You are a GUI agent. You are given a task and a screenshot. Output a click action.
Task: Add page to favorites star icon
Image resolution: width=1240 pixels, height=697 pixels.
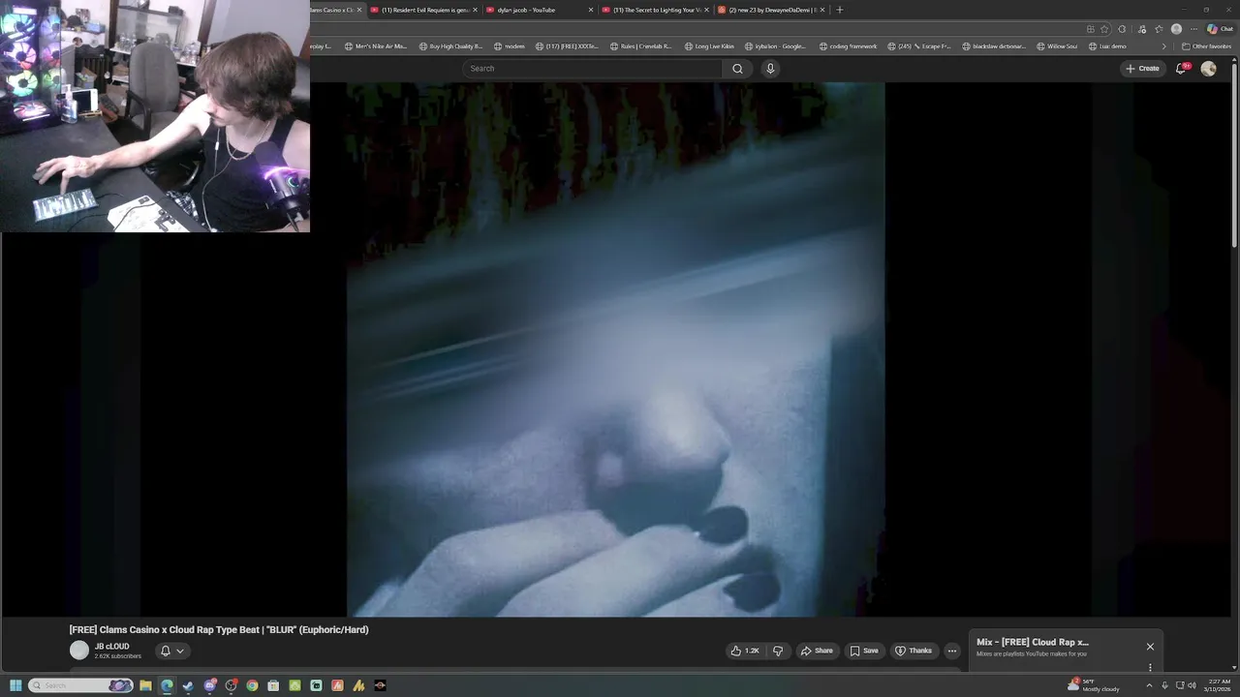[x=1104, y=29]
